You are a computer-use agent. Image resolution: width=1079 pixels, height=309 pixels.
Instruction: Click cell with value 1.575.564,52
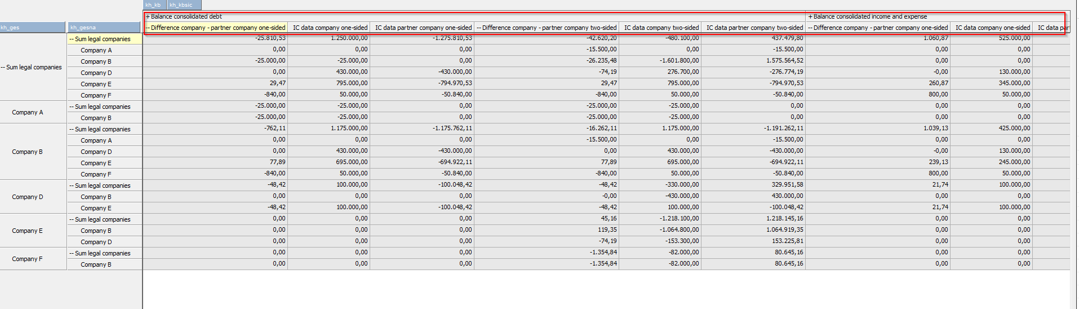pyautogui.click(x=753, y=61)
